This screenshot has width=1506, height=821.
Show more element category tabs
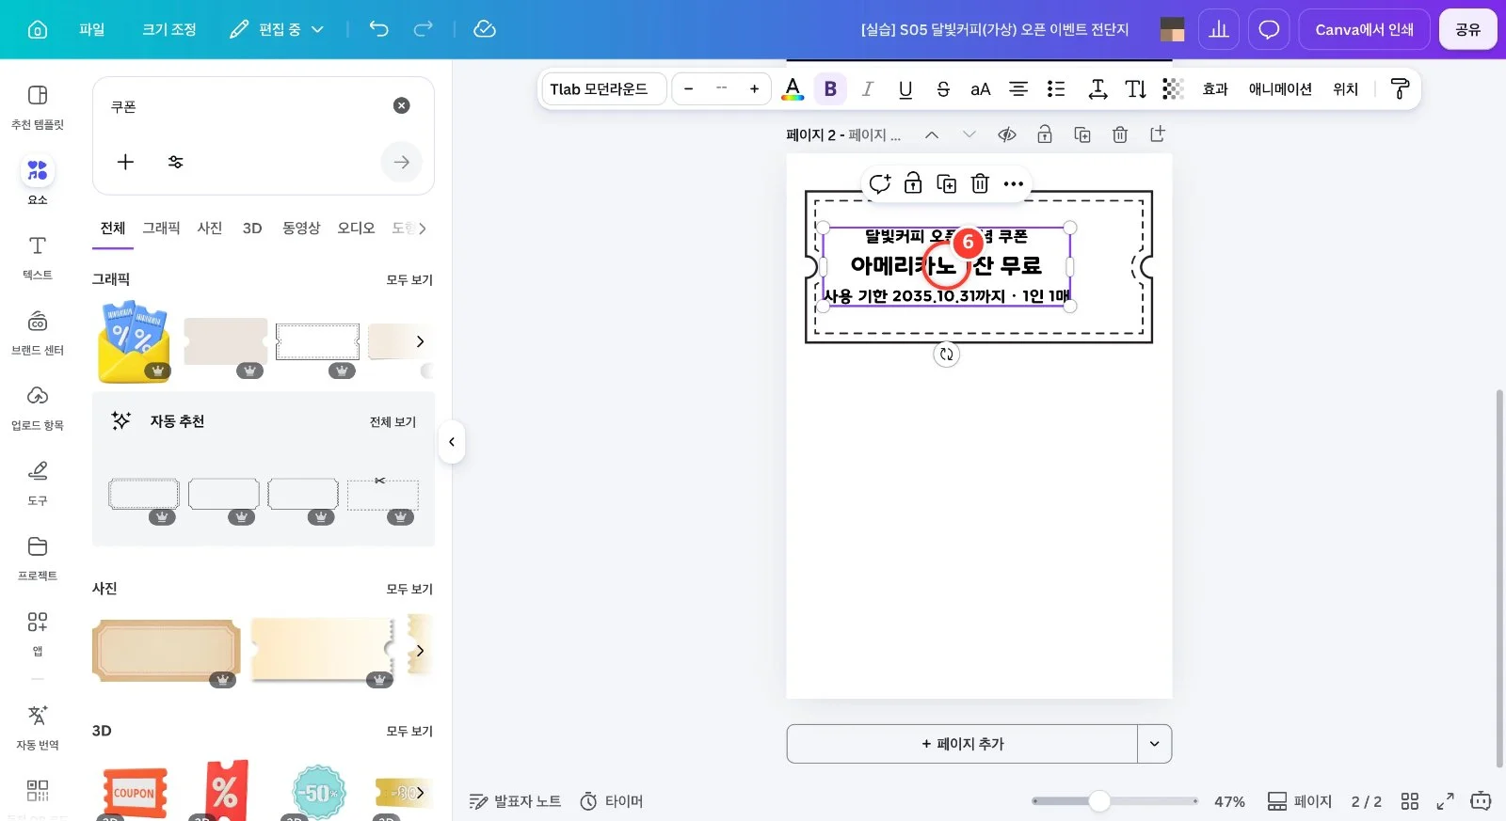tap(422, 228)
